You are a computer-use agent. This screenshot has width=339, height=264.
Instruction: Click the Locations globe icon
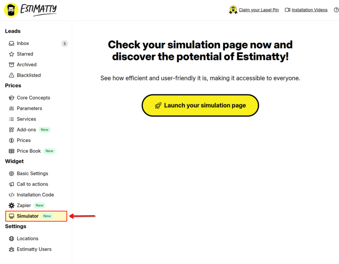[12, 239]
